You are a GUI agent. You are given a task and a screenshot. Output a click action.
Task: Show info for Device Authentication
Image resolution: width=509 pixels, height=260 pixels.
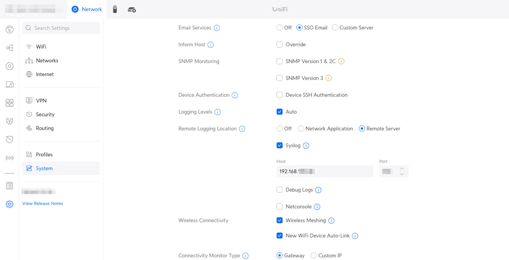pyautogui.click(x=235, y=95)
